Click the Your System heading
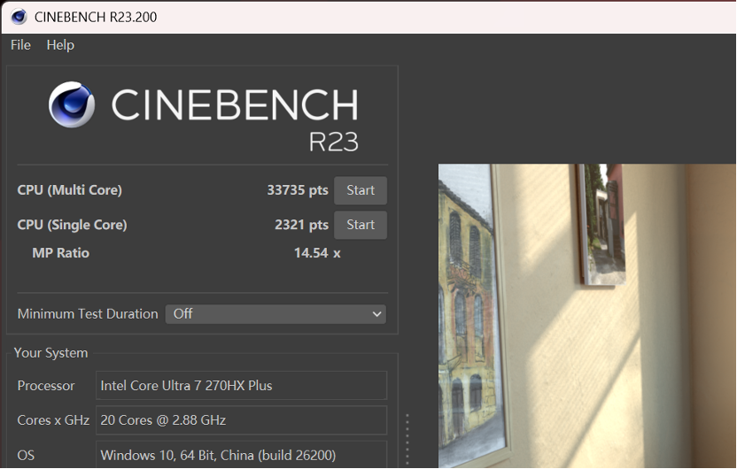Screen dimensions: 737x469 tap(50, 353)
